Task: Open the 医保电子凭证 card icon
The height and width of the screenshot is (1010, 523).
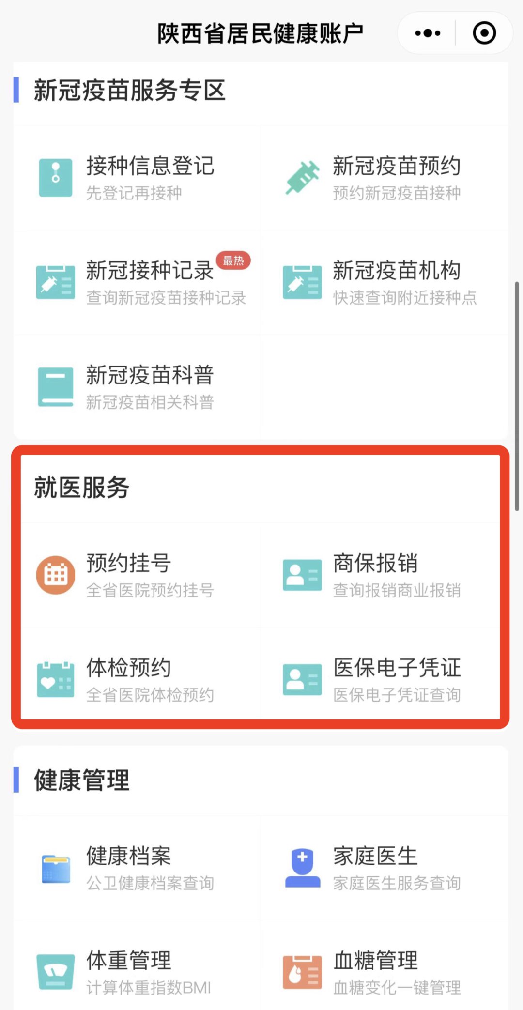Action: click(303, 679)
